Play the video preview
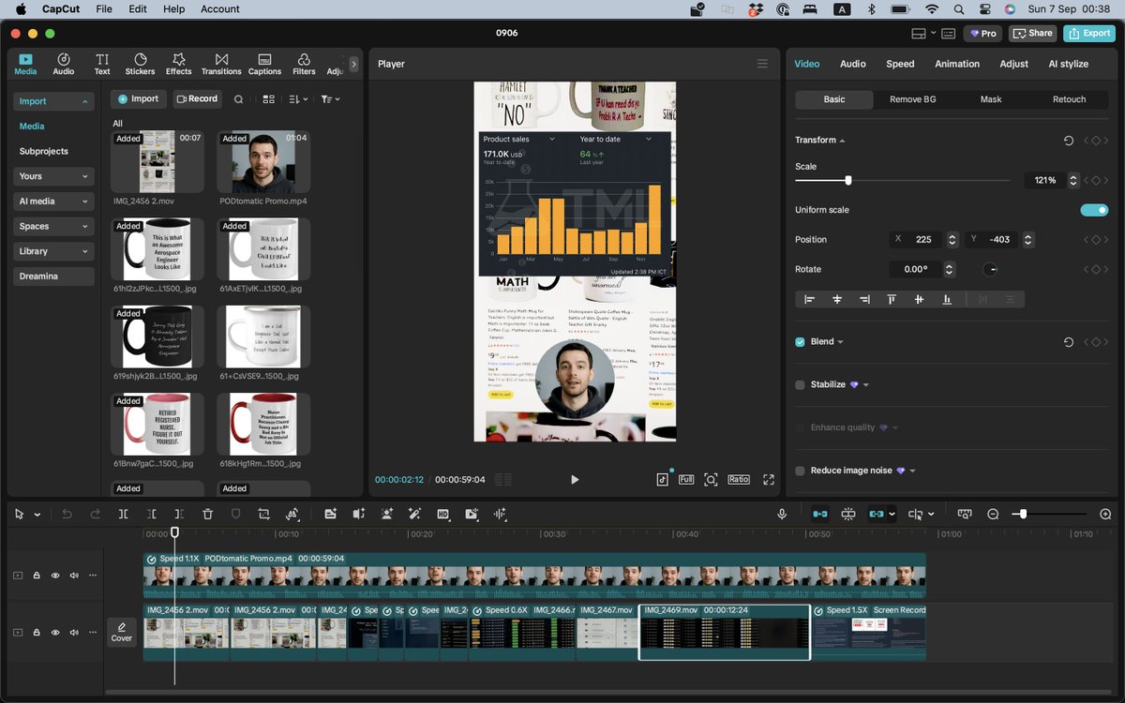The height and width of the screenshot is (703, 1125). click(x=575, y=479)
